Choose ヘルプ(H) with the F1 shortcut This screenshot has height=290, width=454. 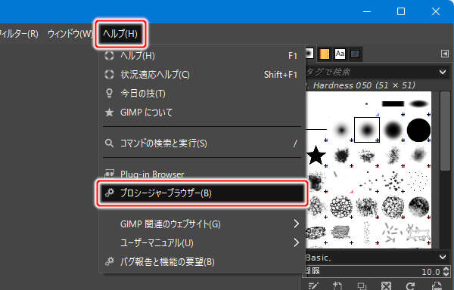(202, 55)
